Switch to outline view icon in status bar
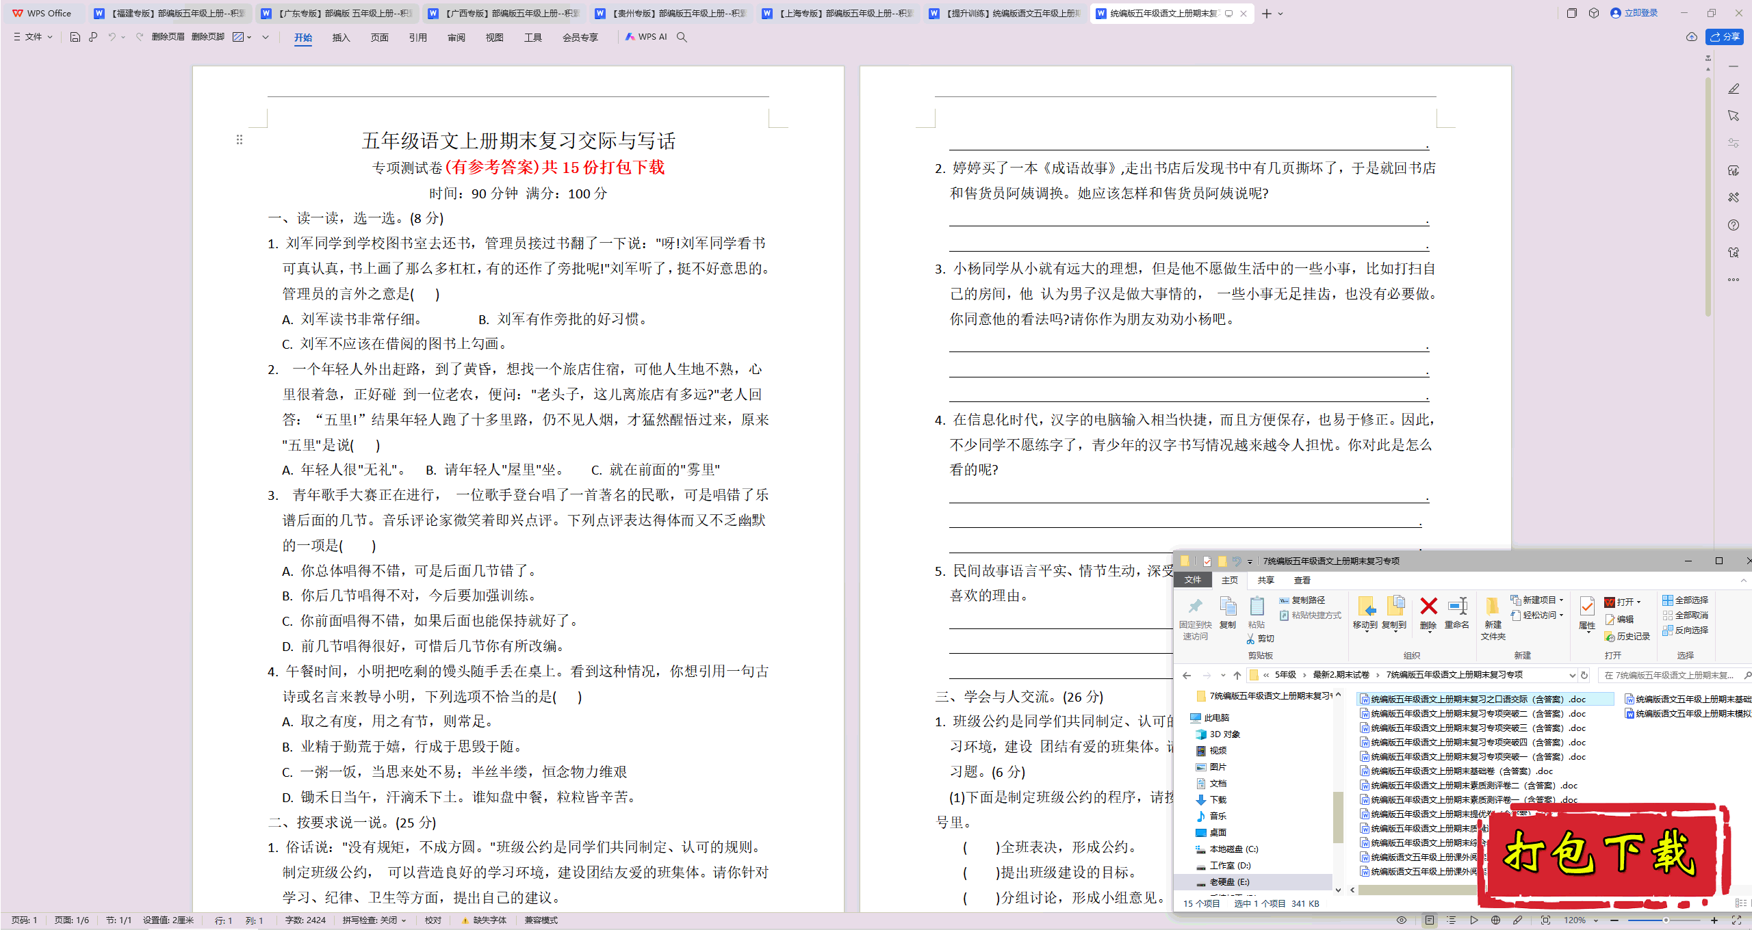Screen dimensions: 1752x930 coord(1451,920)
